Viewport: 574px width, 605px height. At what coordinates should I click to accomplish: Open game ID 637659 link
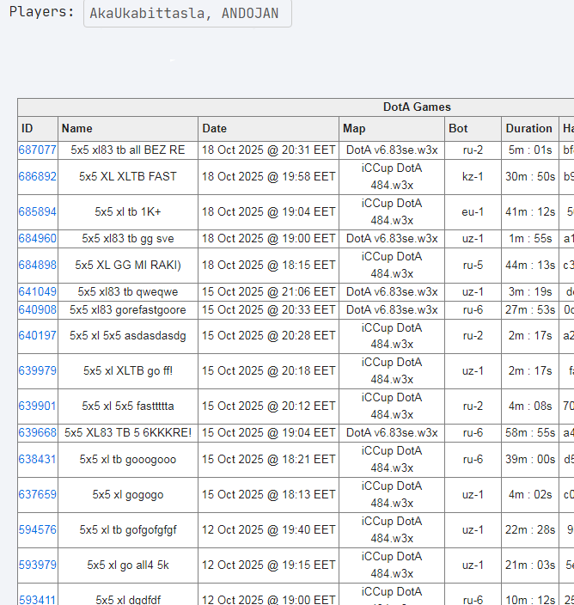tap(38, 494)
